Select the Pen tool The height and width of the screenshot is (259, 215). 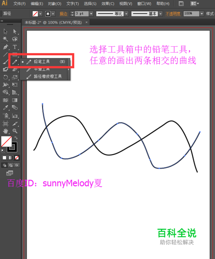click(x=6, y=47)
